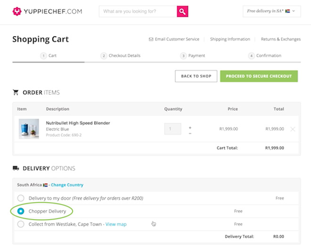Go to the Payment step

(x=192, y=56)
